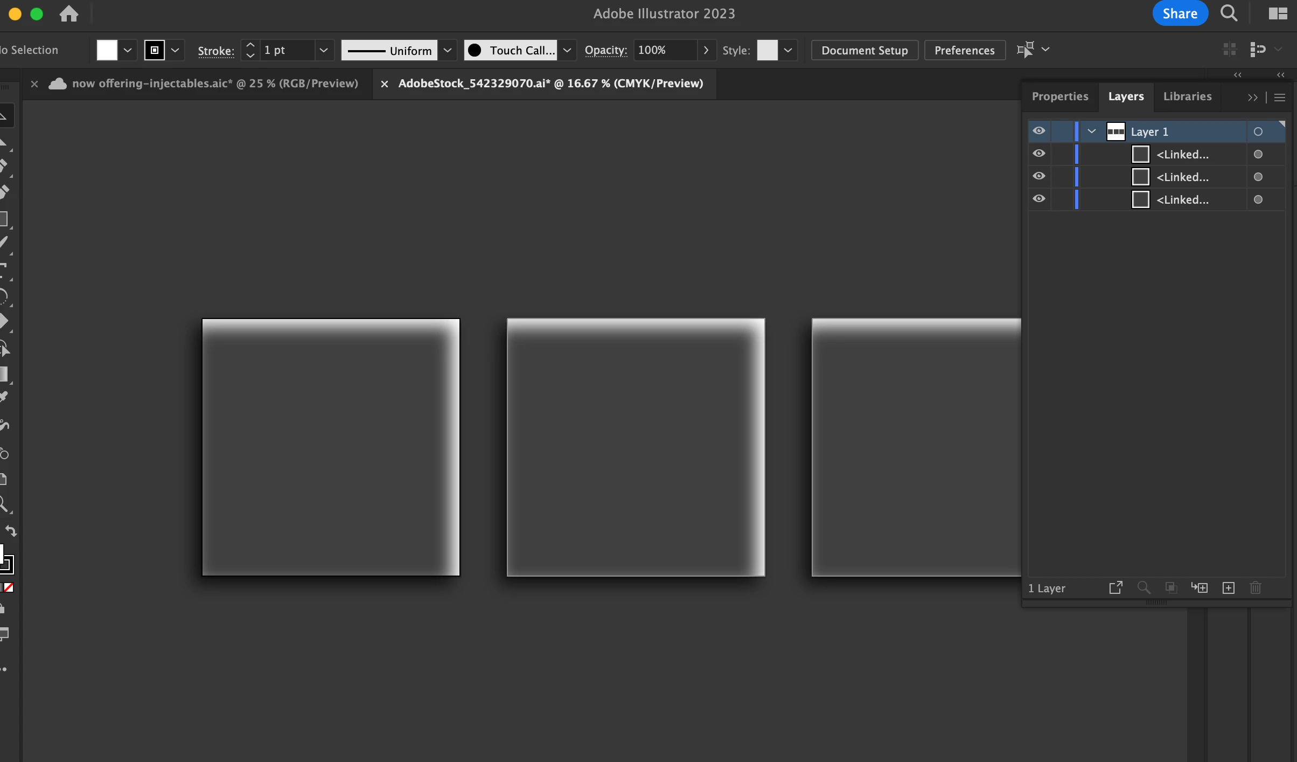
Task: Click the Document Setup button
Action: coord(864,50)
